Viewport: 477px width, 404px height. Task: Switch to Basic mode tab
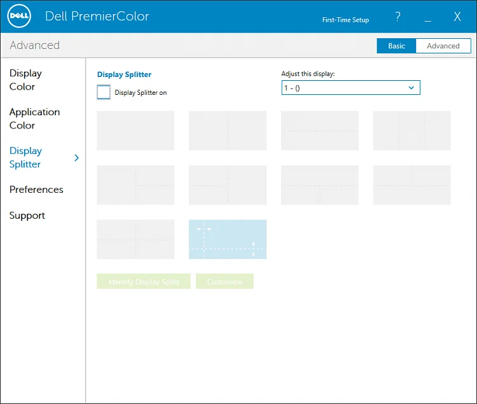[x=396, y=46]
